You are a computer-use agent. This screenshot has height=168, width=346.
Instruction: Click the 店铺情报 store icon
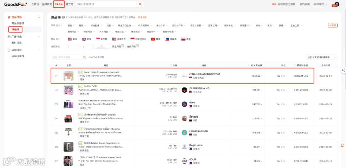coord(9,50)
